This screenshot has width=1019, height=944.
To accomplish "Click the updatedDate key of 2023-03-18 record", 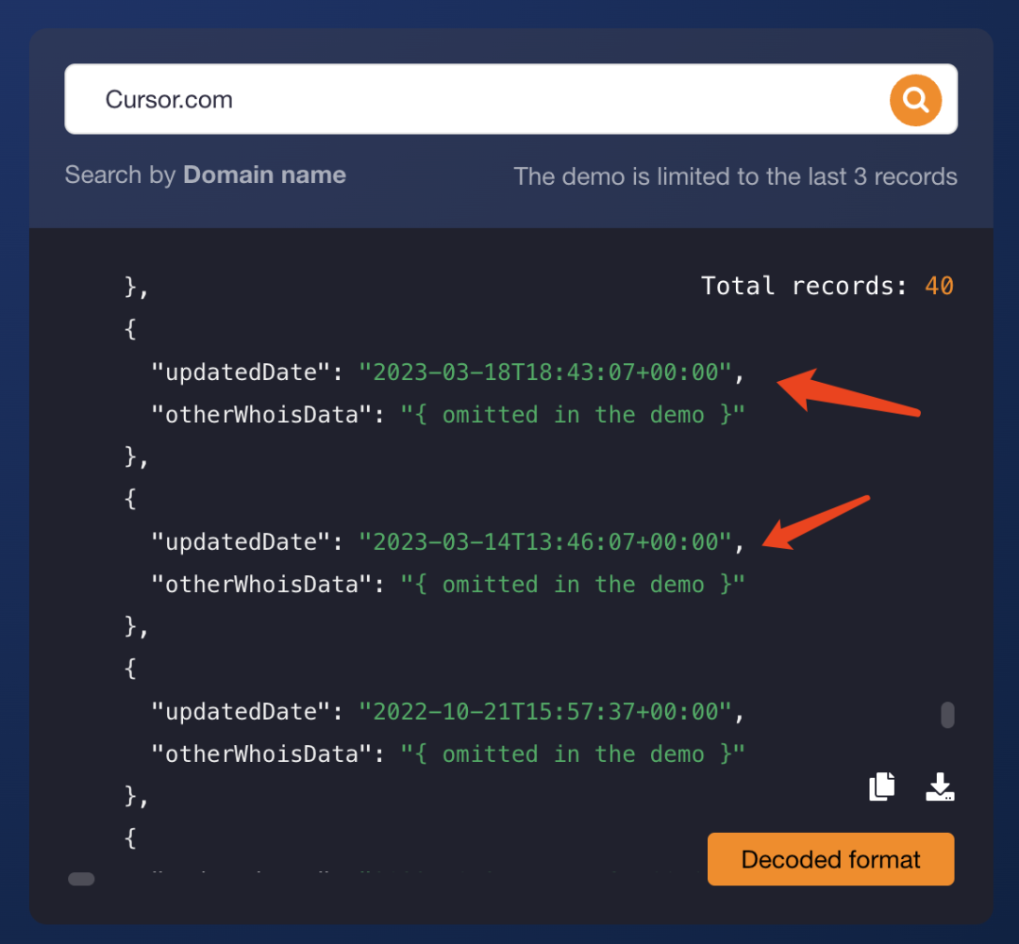I will (242, 373).
